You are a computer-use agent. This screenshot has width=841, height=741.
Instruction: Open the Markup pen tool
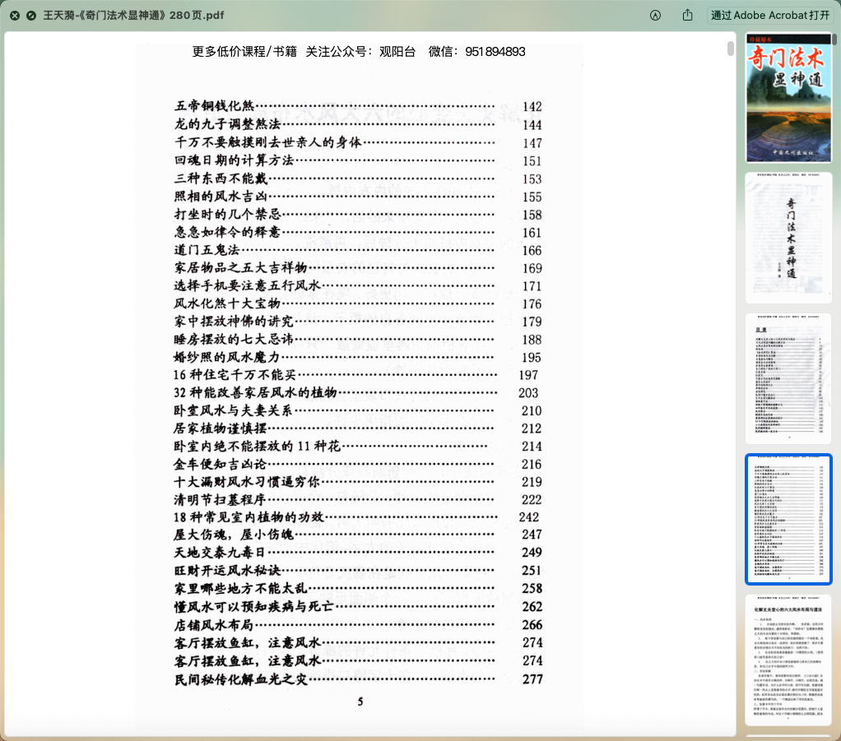click(x=655, y=16)
